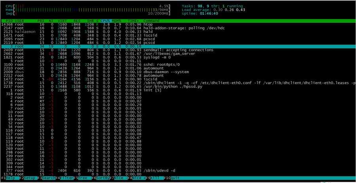Image resolution: width=356 pixels, height=183 pixels.
Task: Click the TIME+ column header
Action: tap(134, 21)
